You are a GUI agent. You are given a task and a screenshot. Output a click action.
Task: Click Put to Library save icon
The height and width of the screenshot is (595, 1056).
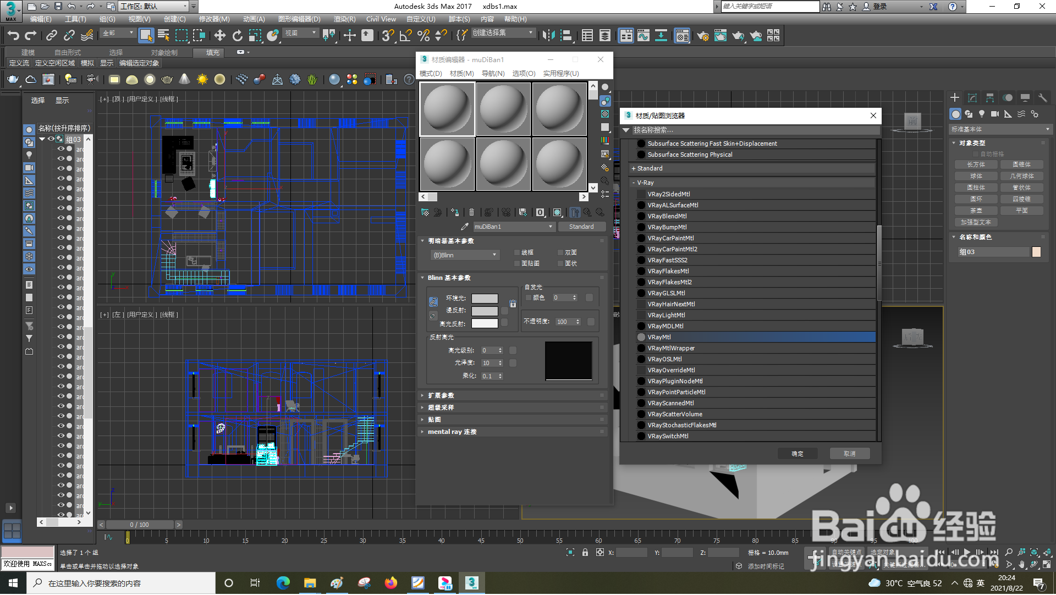coord(522,212)
